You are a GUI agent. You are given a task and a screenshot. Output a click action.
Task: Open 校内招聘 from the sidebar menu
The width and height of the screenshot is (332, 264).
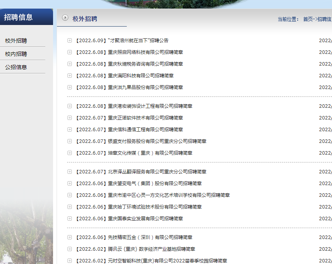pos(16,54)
